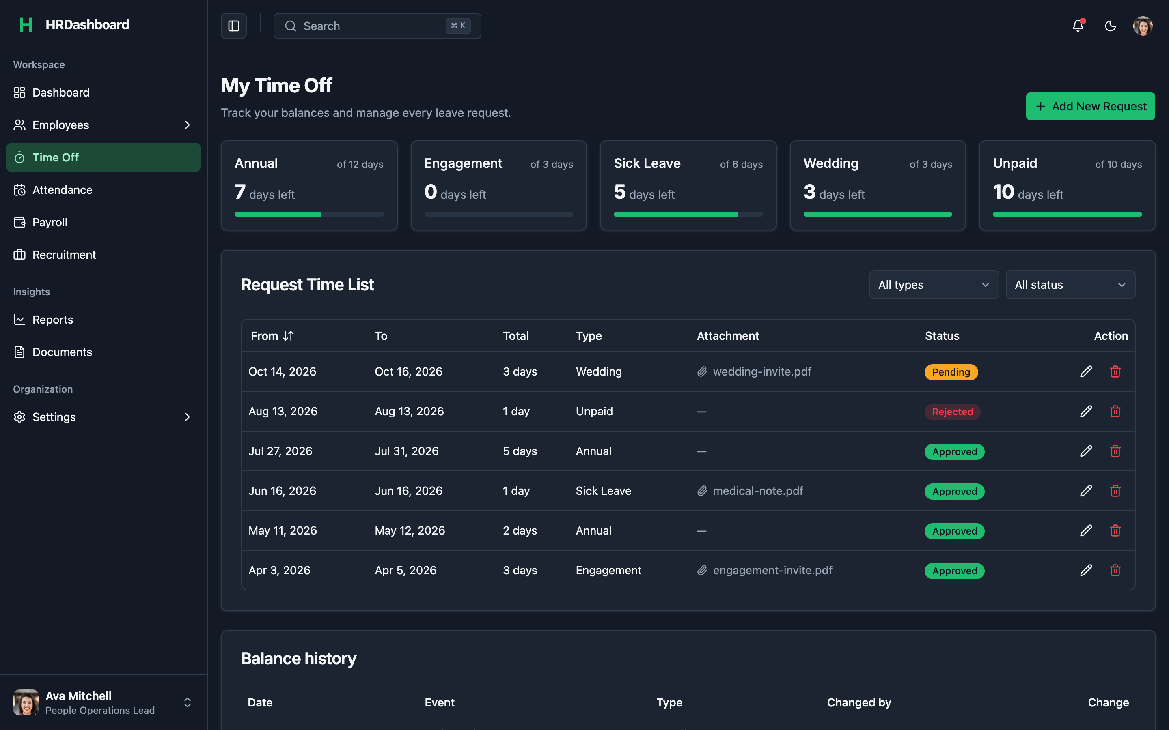
Task: Click the Annual balance progress bar
Action: point(309,214)
